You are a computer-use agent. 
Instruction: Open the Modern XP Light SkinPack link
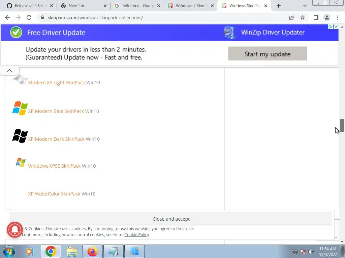point(56,83)
